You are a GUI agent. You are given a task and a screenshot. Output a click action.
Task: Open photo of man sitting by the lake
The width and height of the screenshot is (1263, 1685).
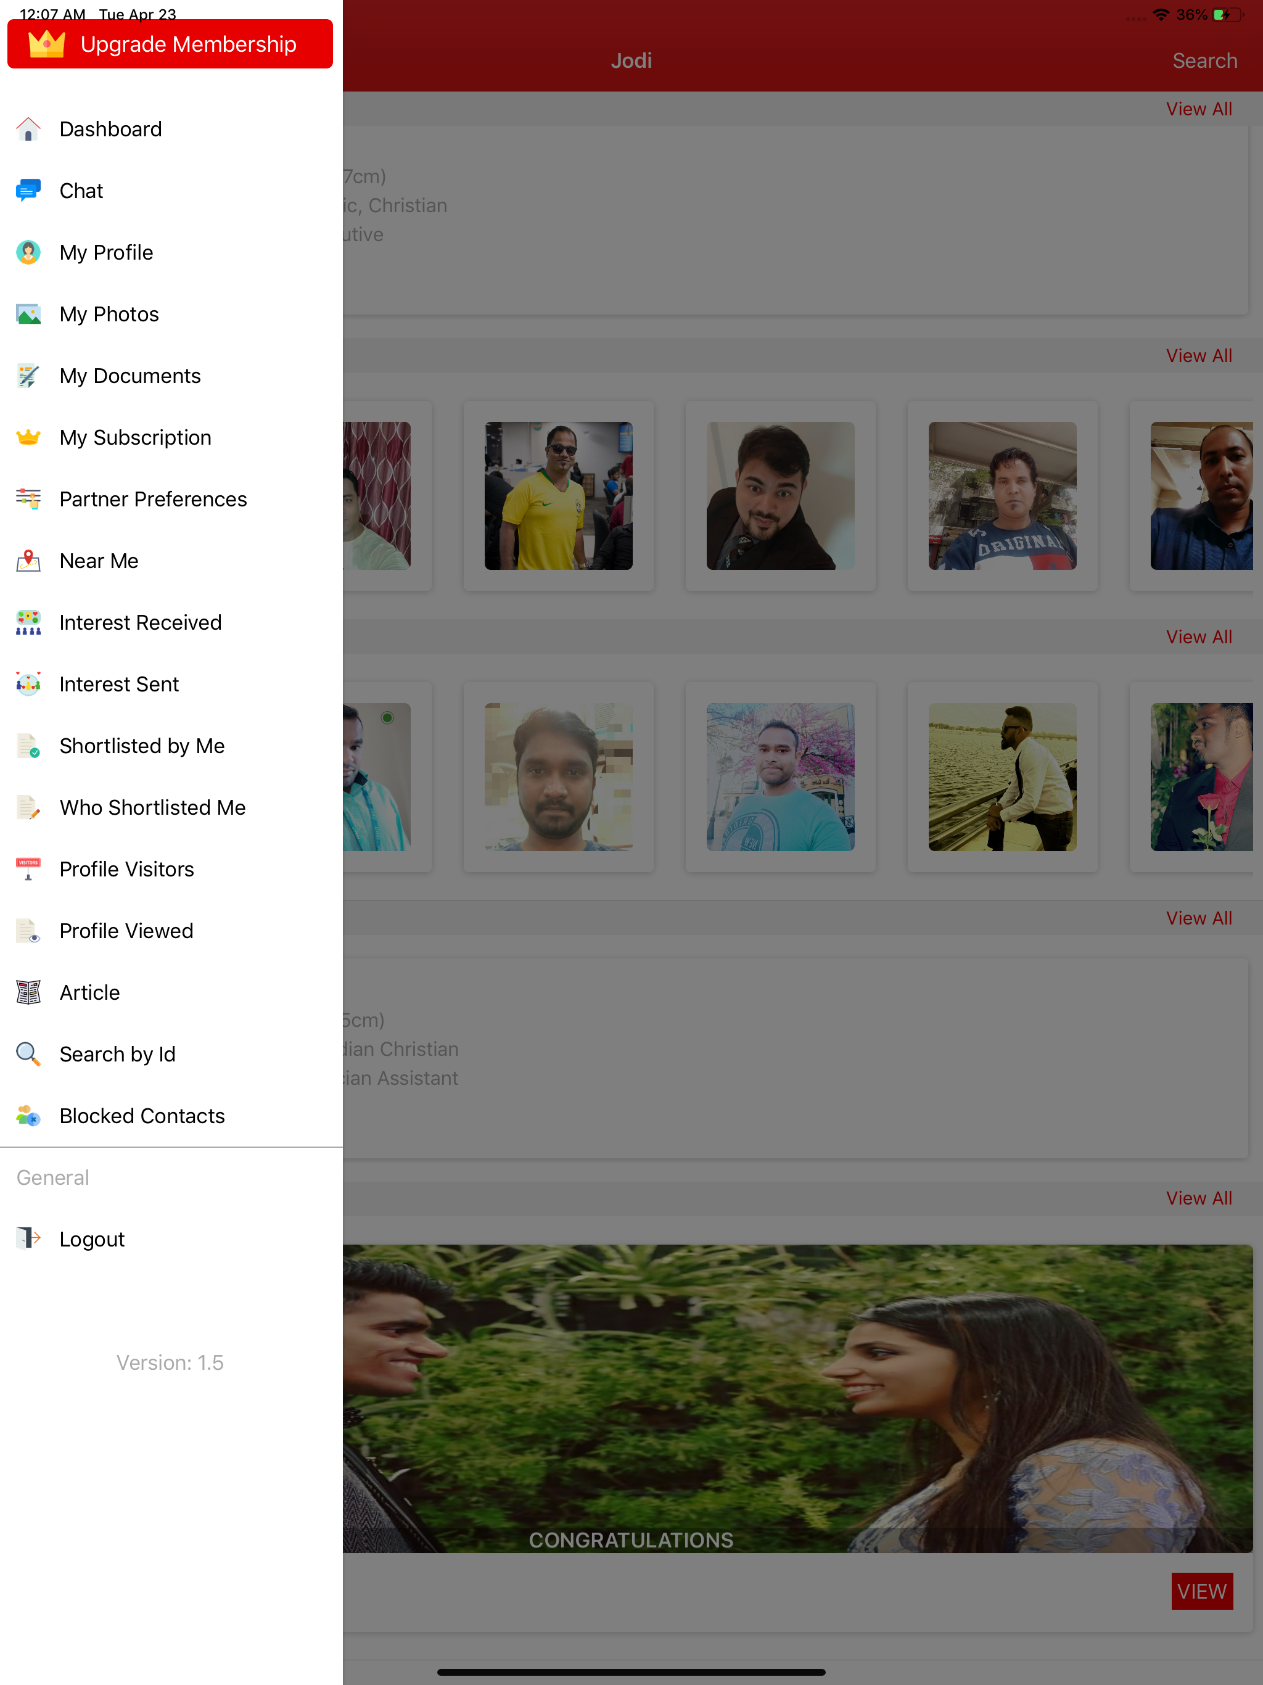click(x=1002, y=777)
